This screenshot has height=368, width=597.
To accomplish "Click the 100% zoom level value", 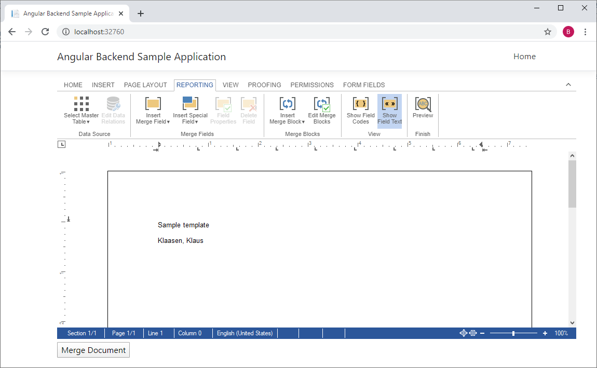I will (561, 333).
